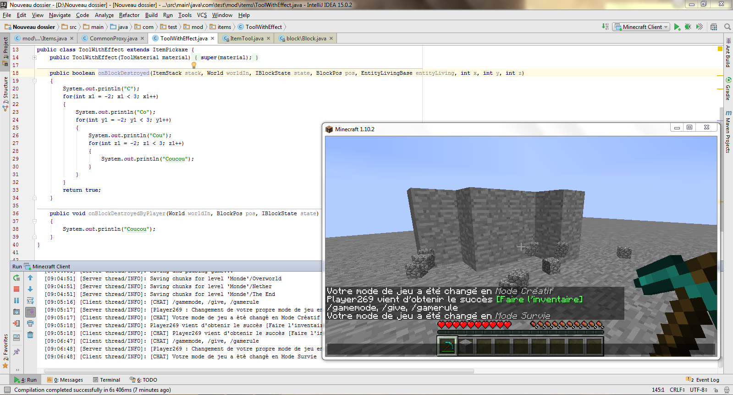Open the Refactor menu
733x395 pixels.
[129, 15]
